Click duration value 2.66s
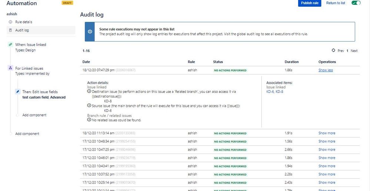This screenshot has width=370, height=191. pos(288,150)
